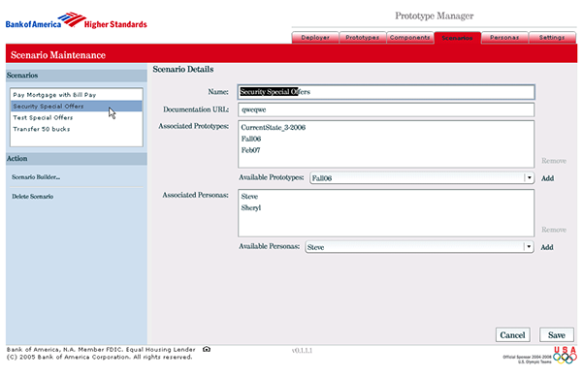Viewport: 582px width, 376px height.
Task: Open the Components tab
Action: click(409, 38)
